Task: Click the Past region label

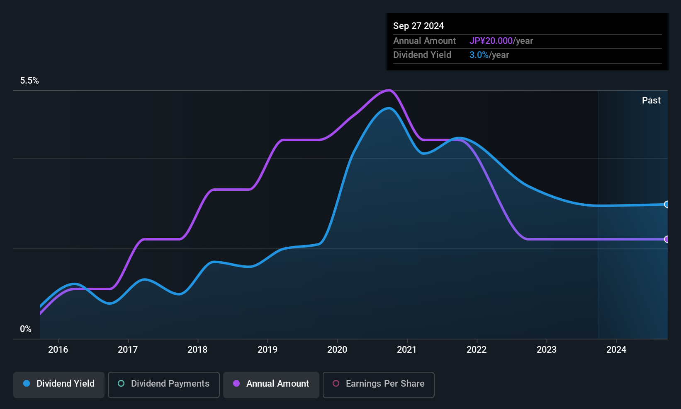Action: (651, 100)
